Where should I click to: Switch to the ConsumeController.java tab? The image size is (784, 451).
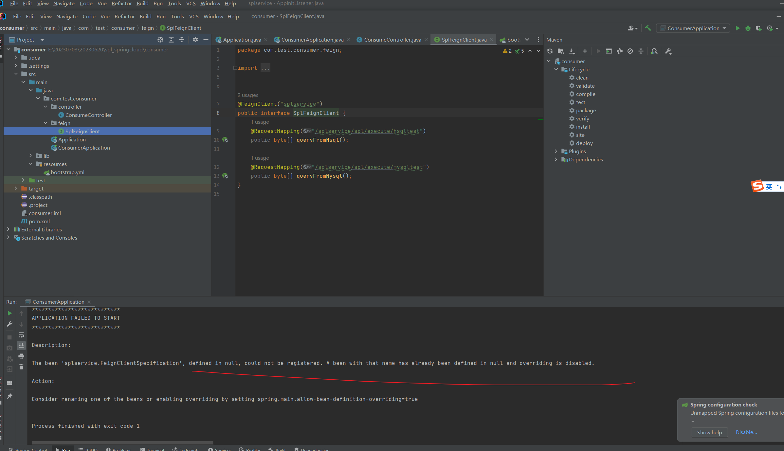[x=392, y=40]
